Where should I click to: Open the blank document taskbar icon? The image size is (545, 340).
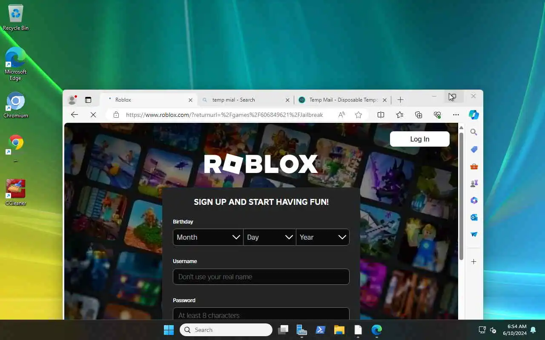click(358, 330)
